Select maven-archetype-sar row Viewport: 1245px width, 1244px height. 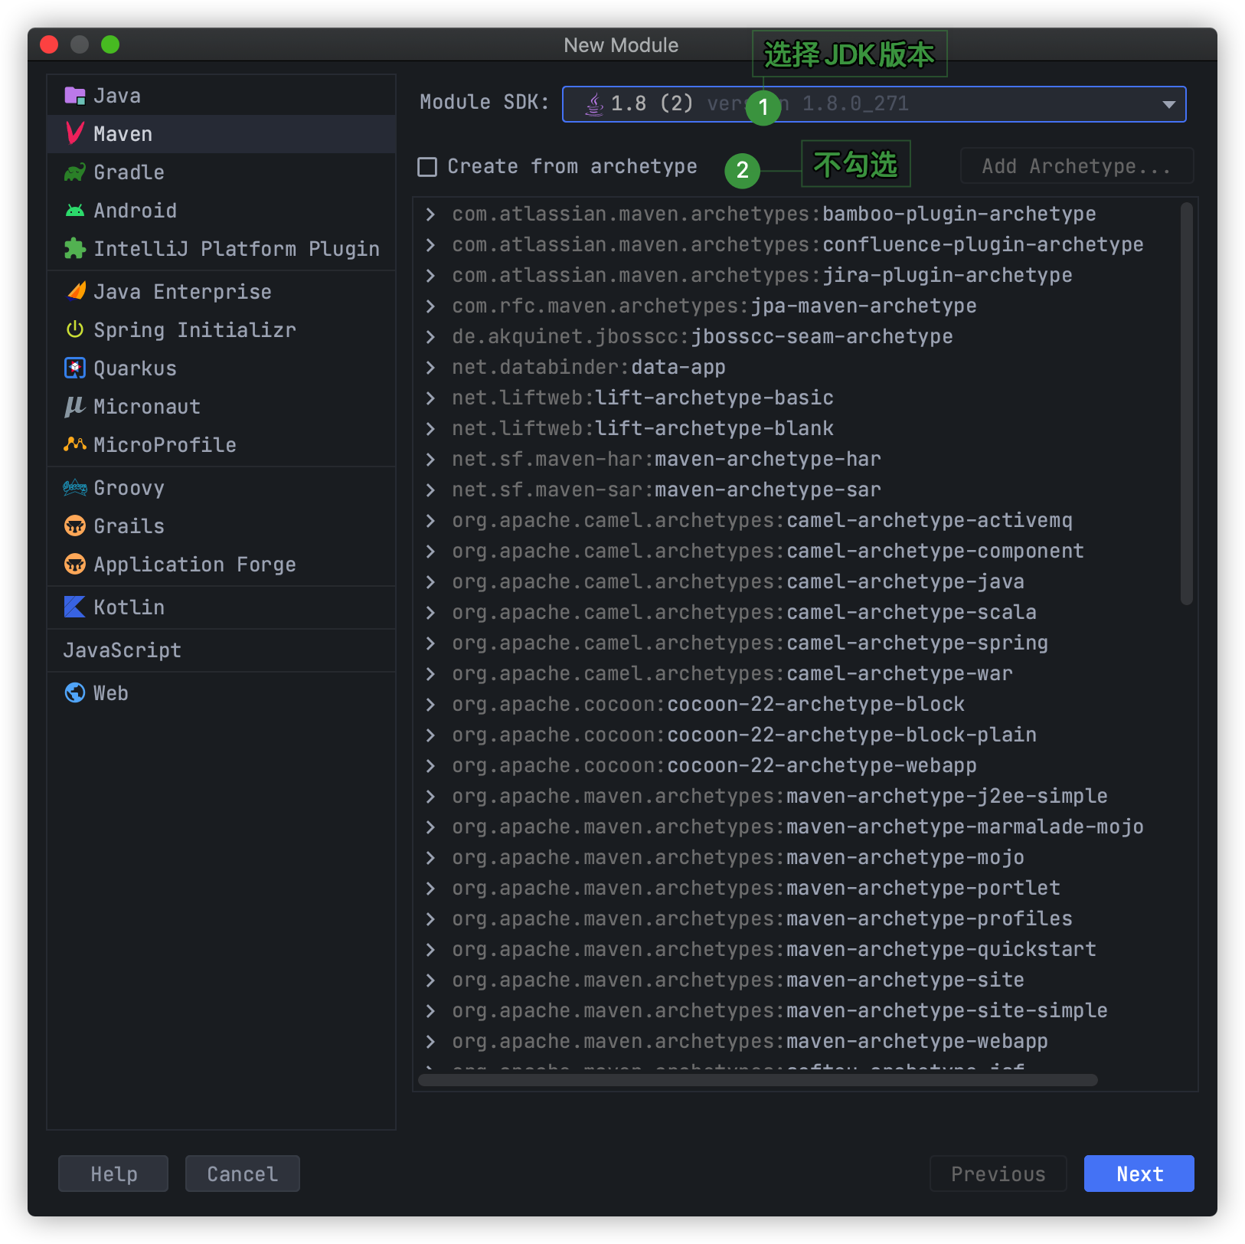pos(796,490)
